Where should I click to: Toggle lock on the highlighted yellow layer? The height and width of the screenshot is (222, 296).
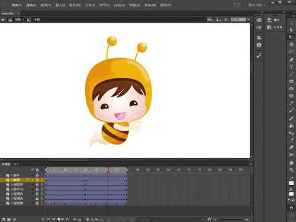[37, 180]
